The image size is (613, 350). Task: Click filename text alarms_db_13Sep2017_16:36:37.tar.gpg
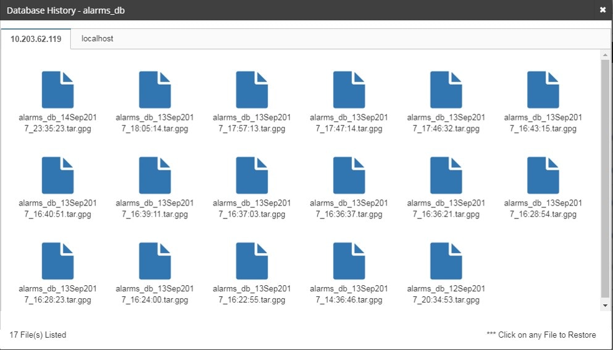[349, 209]
